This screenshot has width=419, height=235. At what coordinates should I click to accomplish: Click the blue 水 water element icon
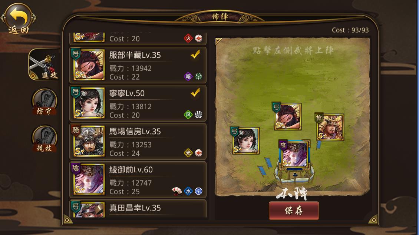[x=188, y=191]
